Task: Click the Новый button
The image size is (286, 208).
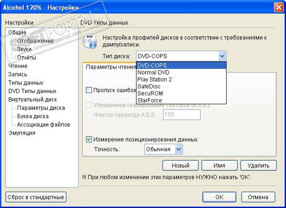Action: click(181, 165)
